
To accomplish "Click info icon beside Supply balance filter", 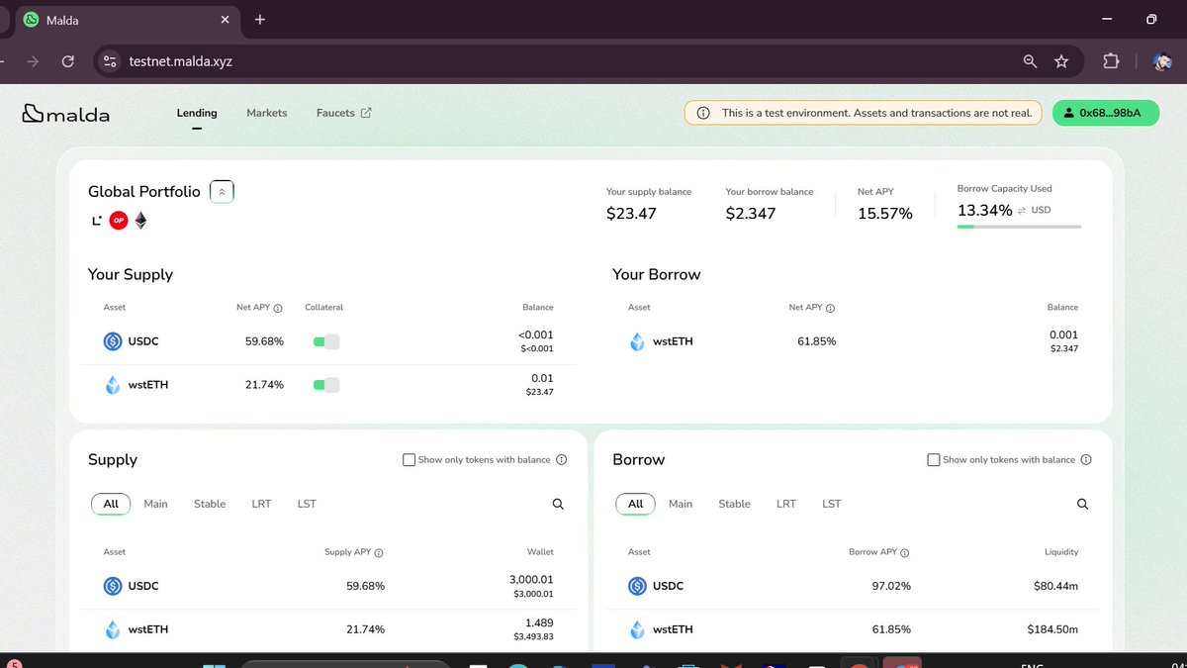I will 562,460.
